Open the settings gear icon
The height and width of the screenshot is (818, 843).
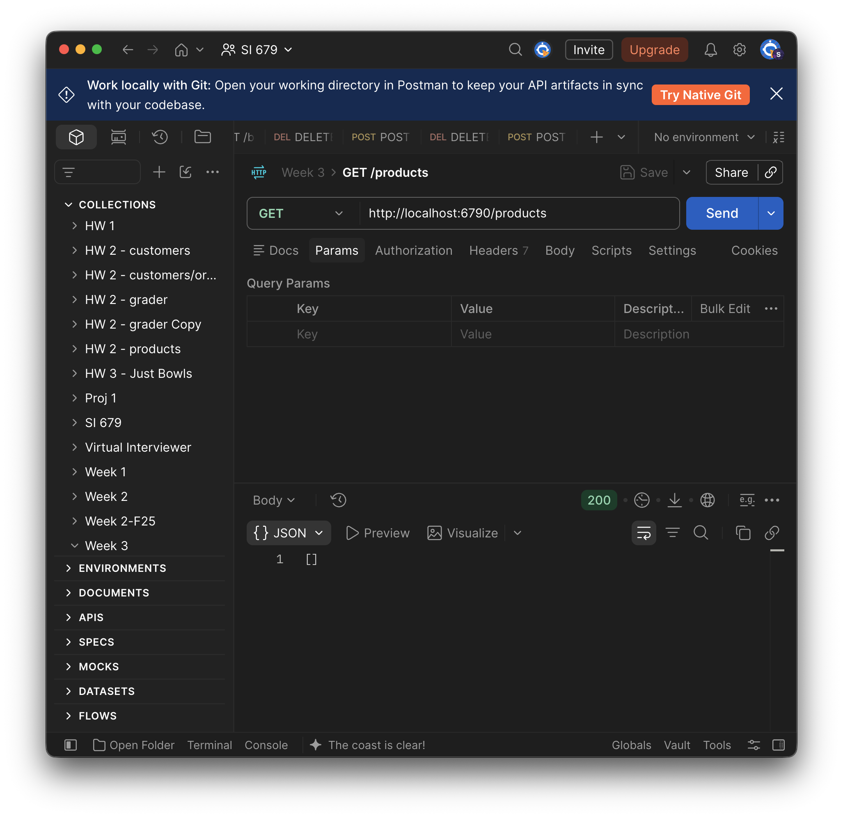tap(739, 49)
